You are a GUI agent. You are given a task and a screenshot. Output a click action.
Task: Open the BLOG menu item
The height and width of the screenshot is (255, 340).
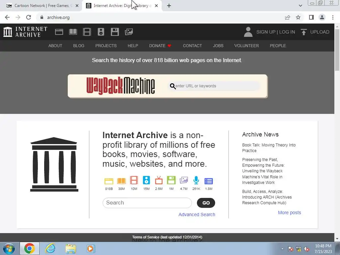(78, 46)
